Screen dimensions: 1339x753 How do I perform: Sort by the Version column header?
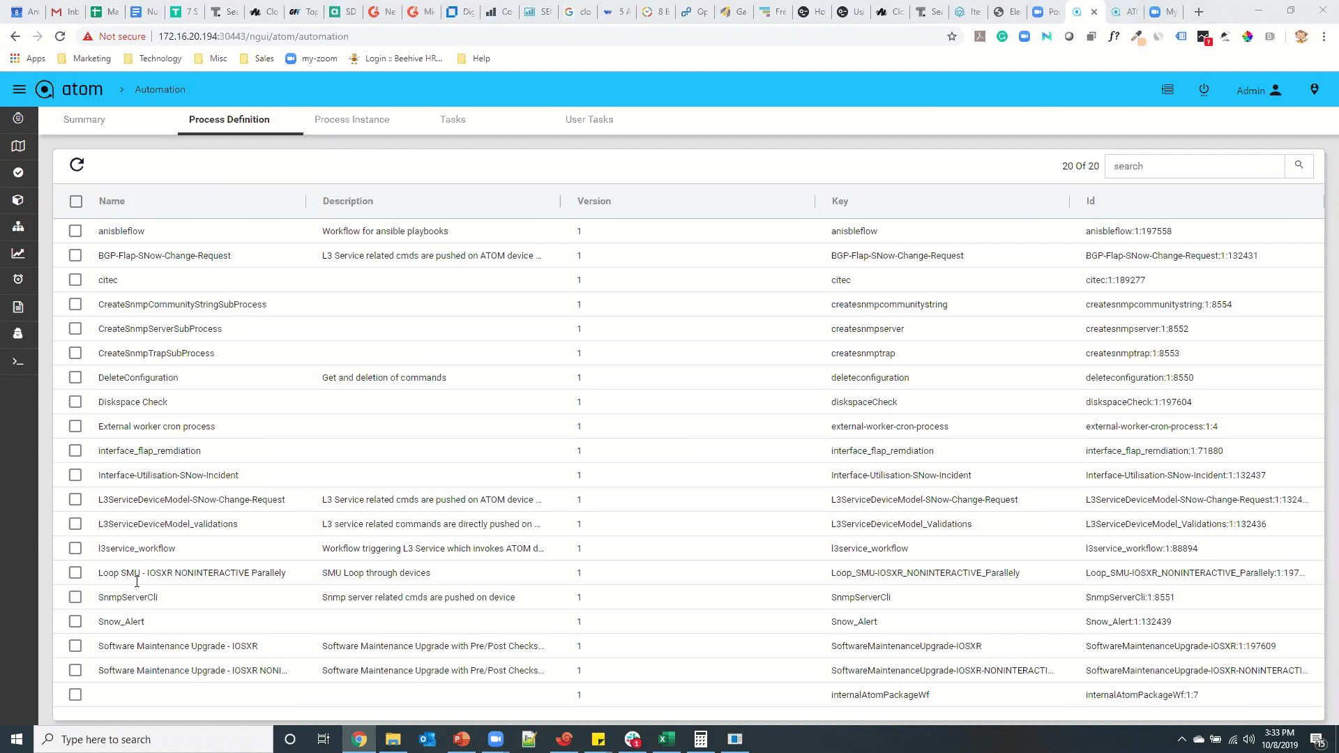[x=594, y=201]
